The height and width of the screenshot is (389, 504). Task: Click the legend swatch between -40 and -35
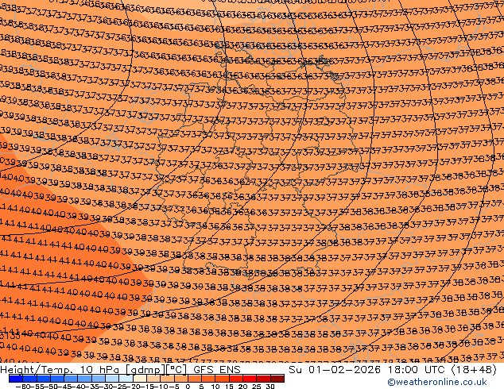84,379
